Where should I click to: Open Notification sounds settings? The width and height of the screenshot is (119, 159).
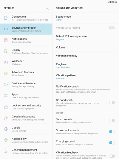[86, 89]
